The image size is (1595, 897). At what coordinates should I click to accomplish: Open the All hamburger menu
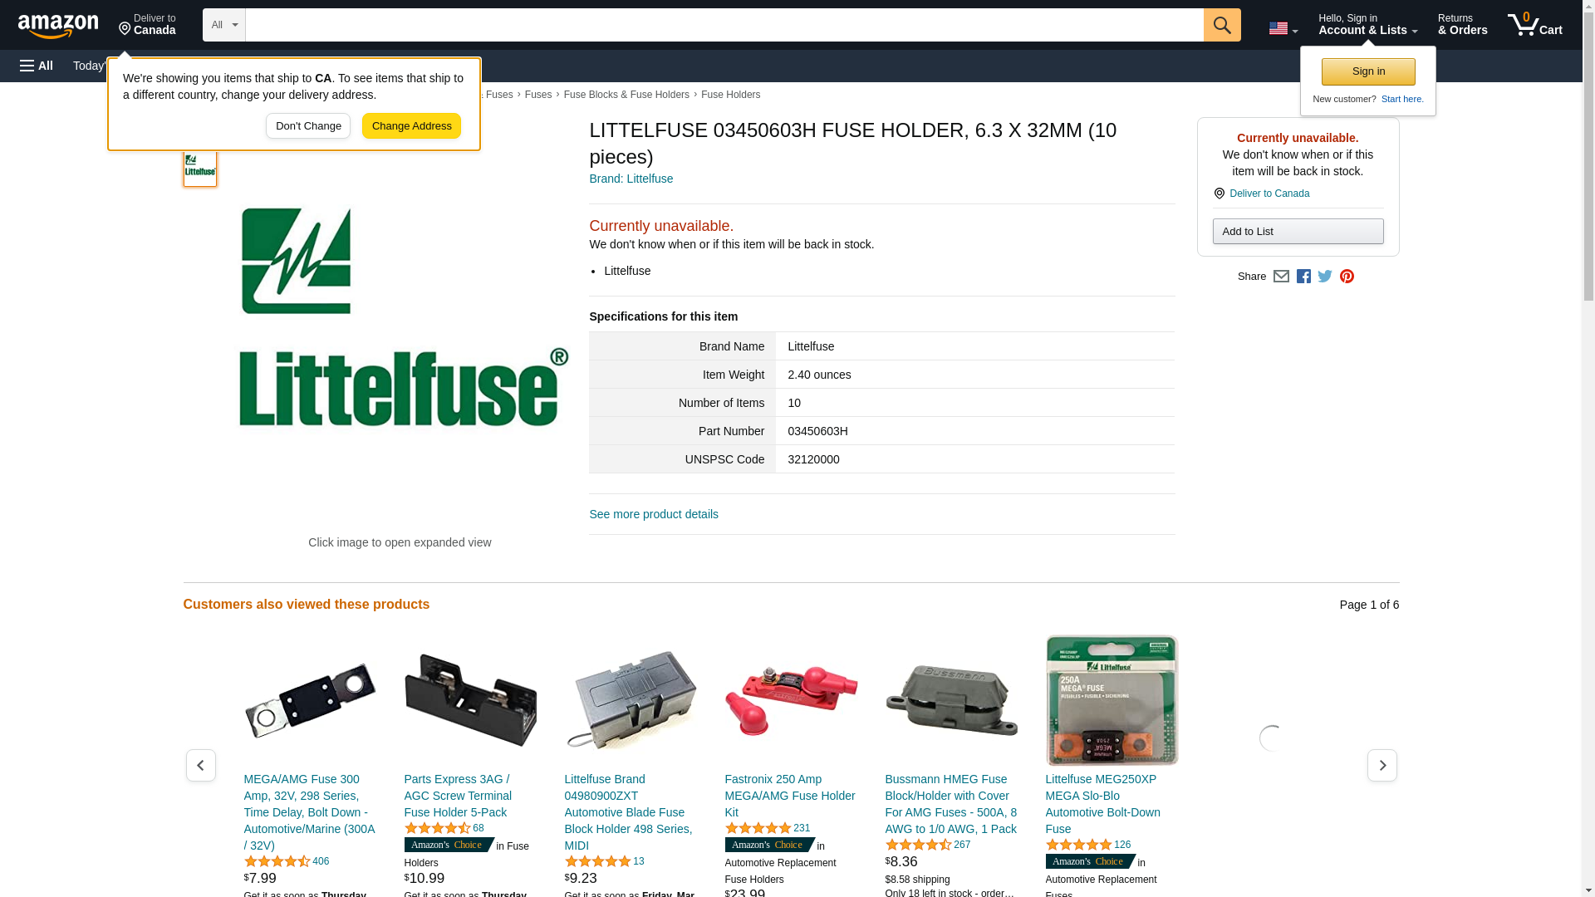(x=37, y=66)
